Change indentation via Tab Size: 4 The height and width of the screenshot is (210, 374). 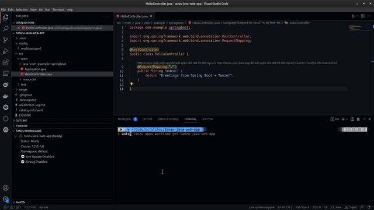click(x=303, y=208)
